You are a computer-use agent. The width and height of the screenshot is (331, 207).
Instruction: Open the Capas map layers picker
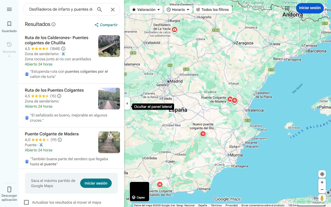[139, 191]
